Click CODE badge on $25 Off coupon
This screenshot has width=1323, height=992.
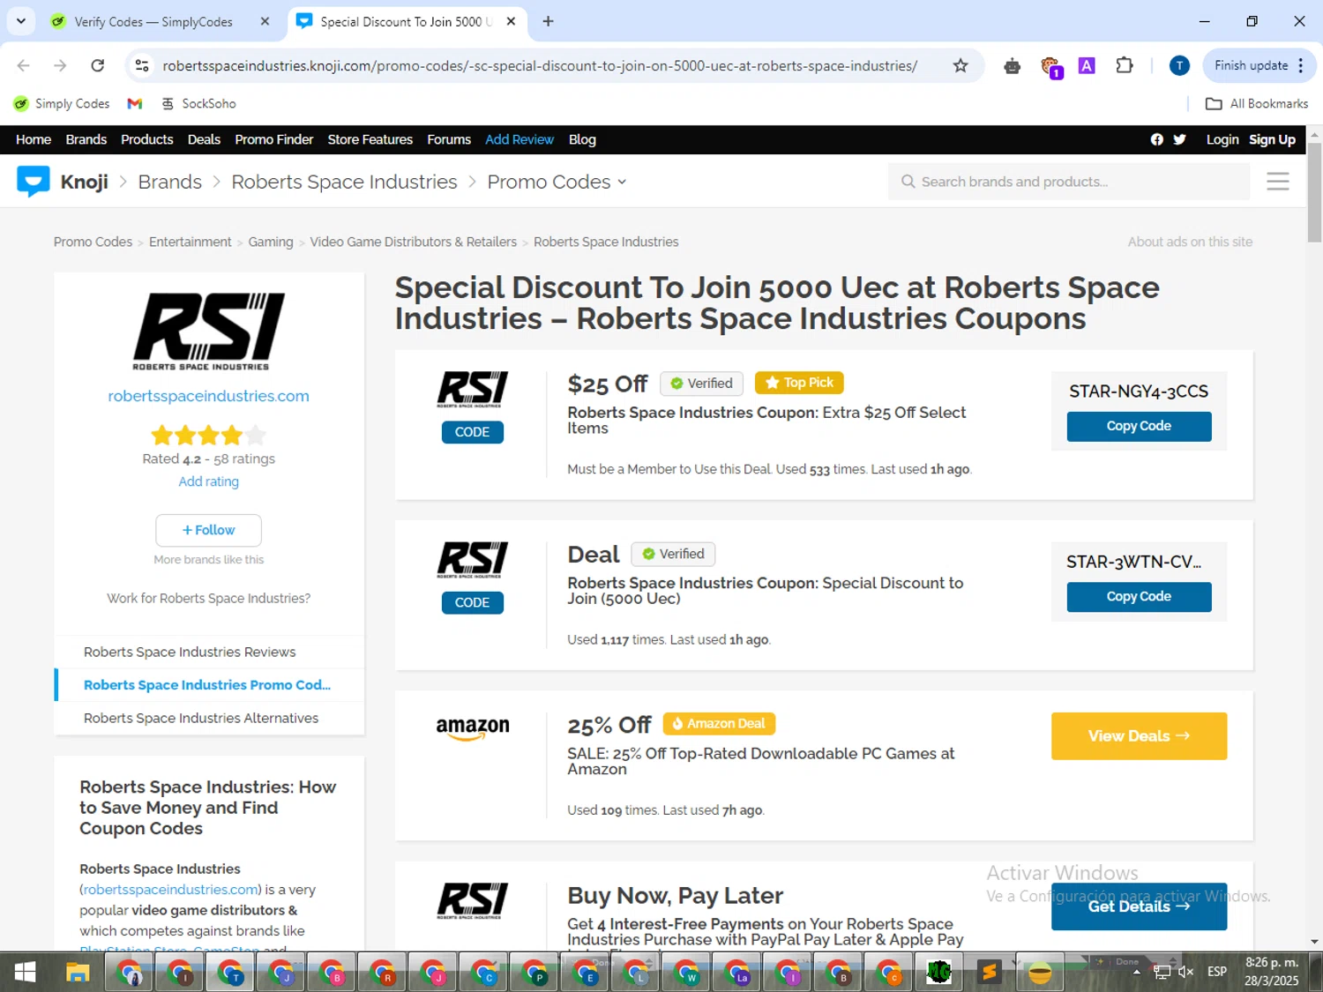473,432
